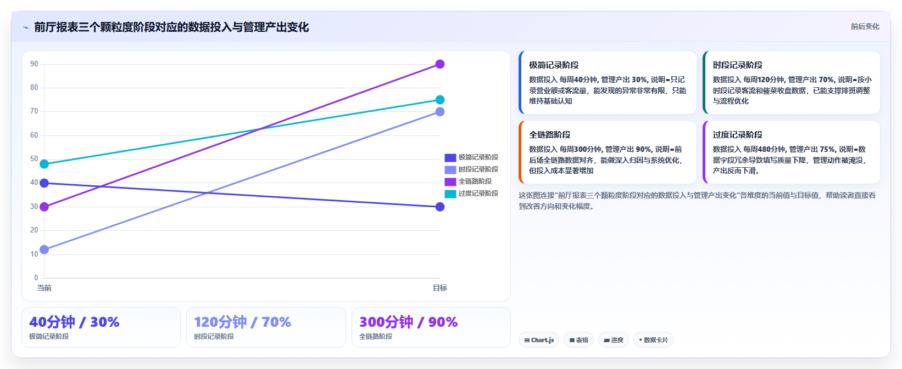Click the indigo current point at 40
902x369 pixels.
pos(44,183)
